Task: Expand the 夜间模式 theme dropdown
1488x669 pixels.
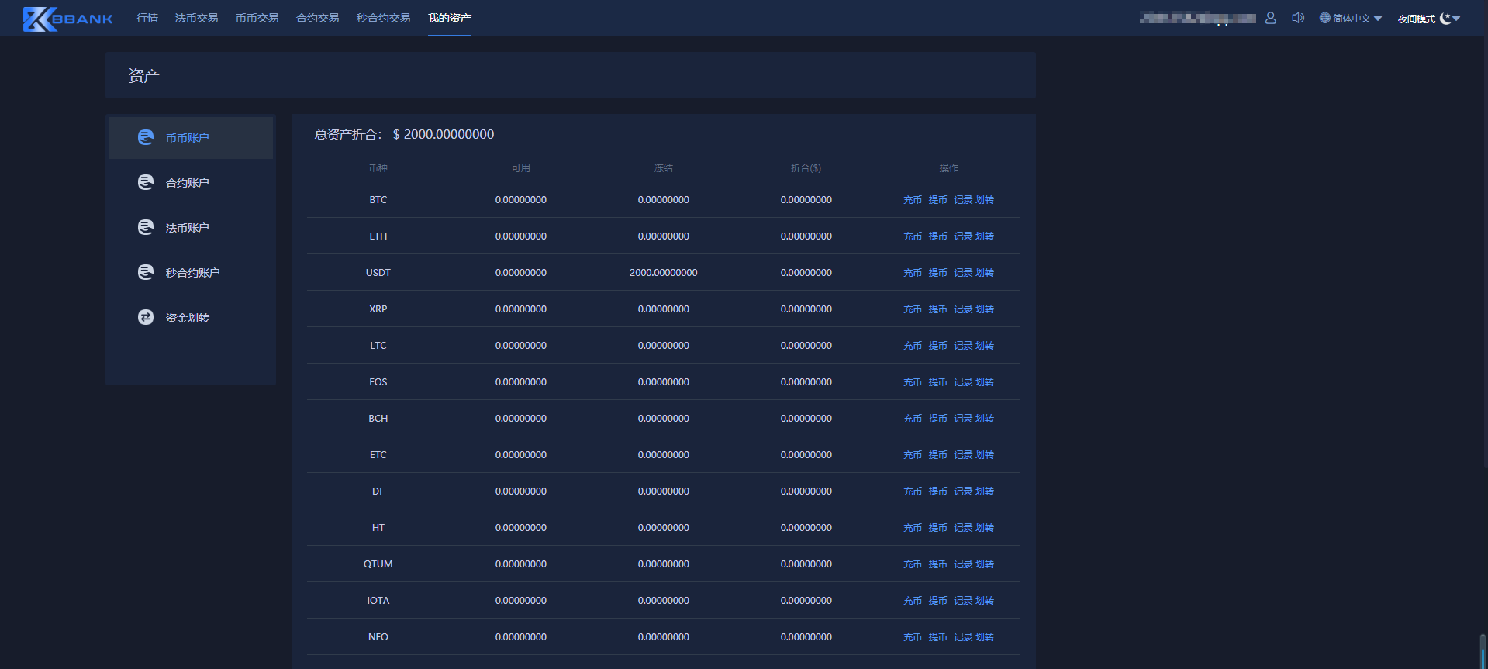Action: [x=1429, y=19]
